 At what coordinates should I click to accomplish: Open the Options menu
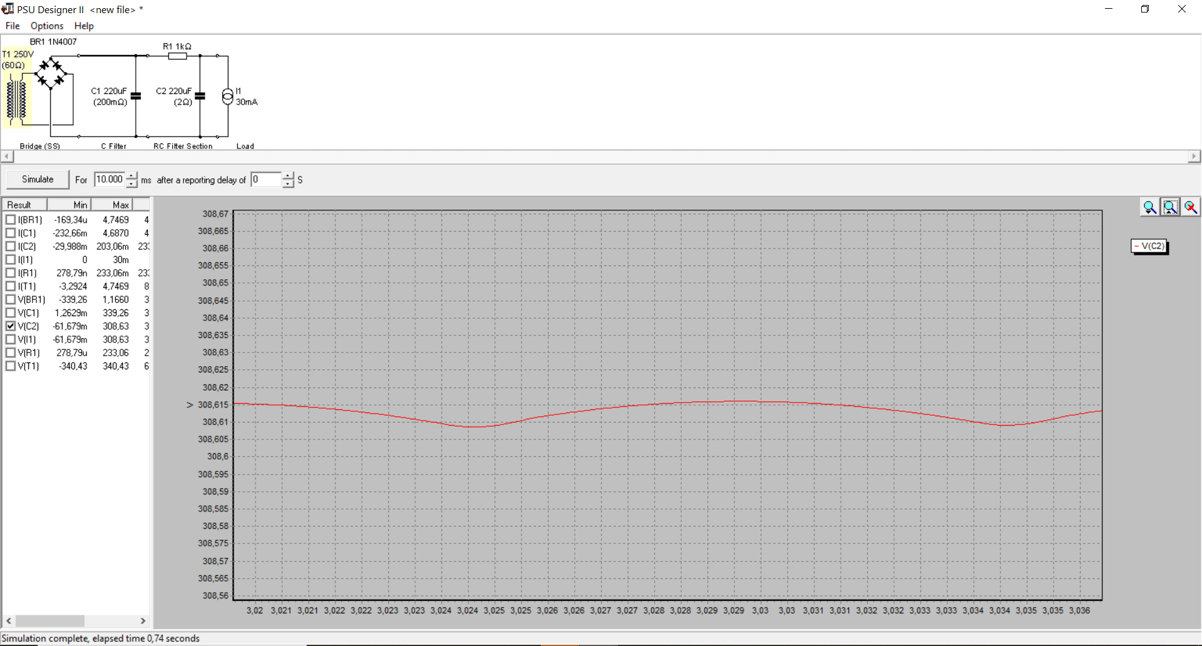coord(47,26)
